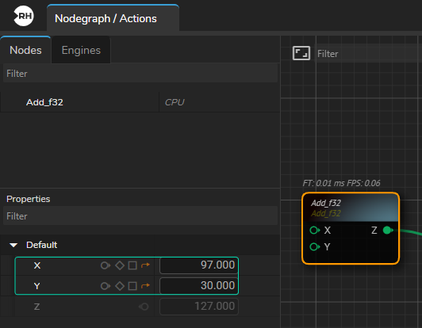Toggle the square checkbox in Y row
Viewport: 422px width, 328px height.
pos(132,286)
